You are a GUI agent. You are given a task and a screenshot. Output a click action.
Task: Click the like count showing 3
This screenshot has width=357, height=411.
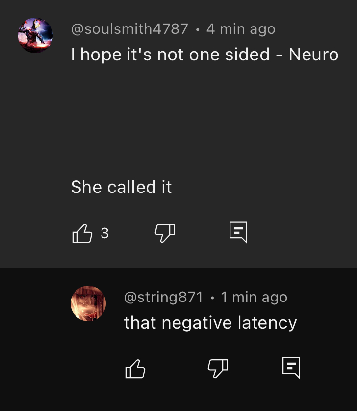click(x=104, y=233)
